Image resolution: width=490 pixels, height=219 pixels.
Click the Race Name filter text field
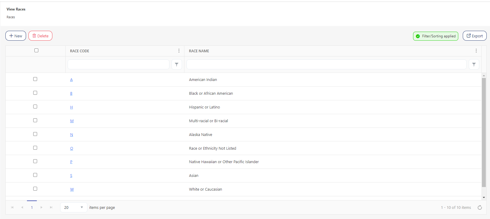[x=326, y=65]
